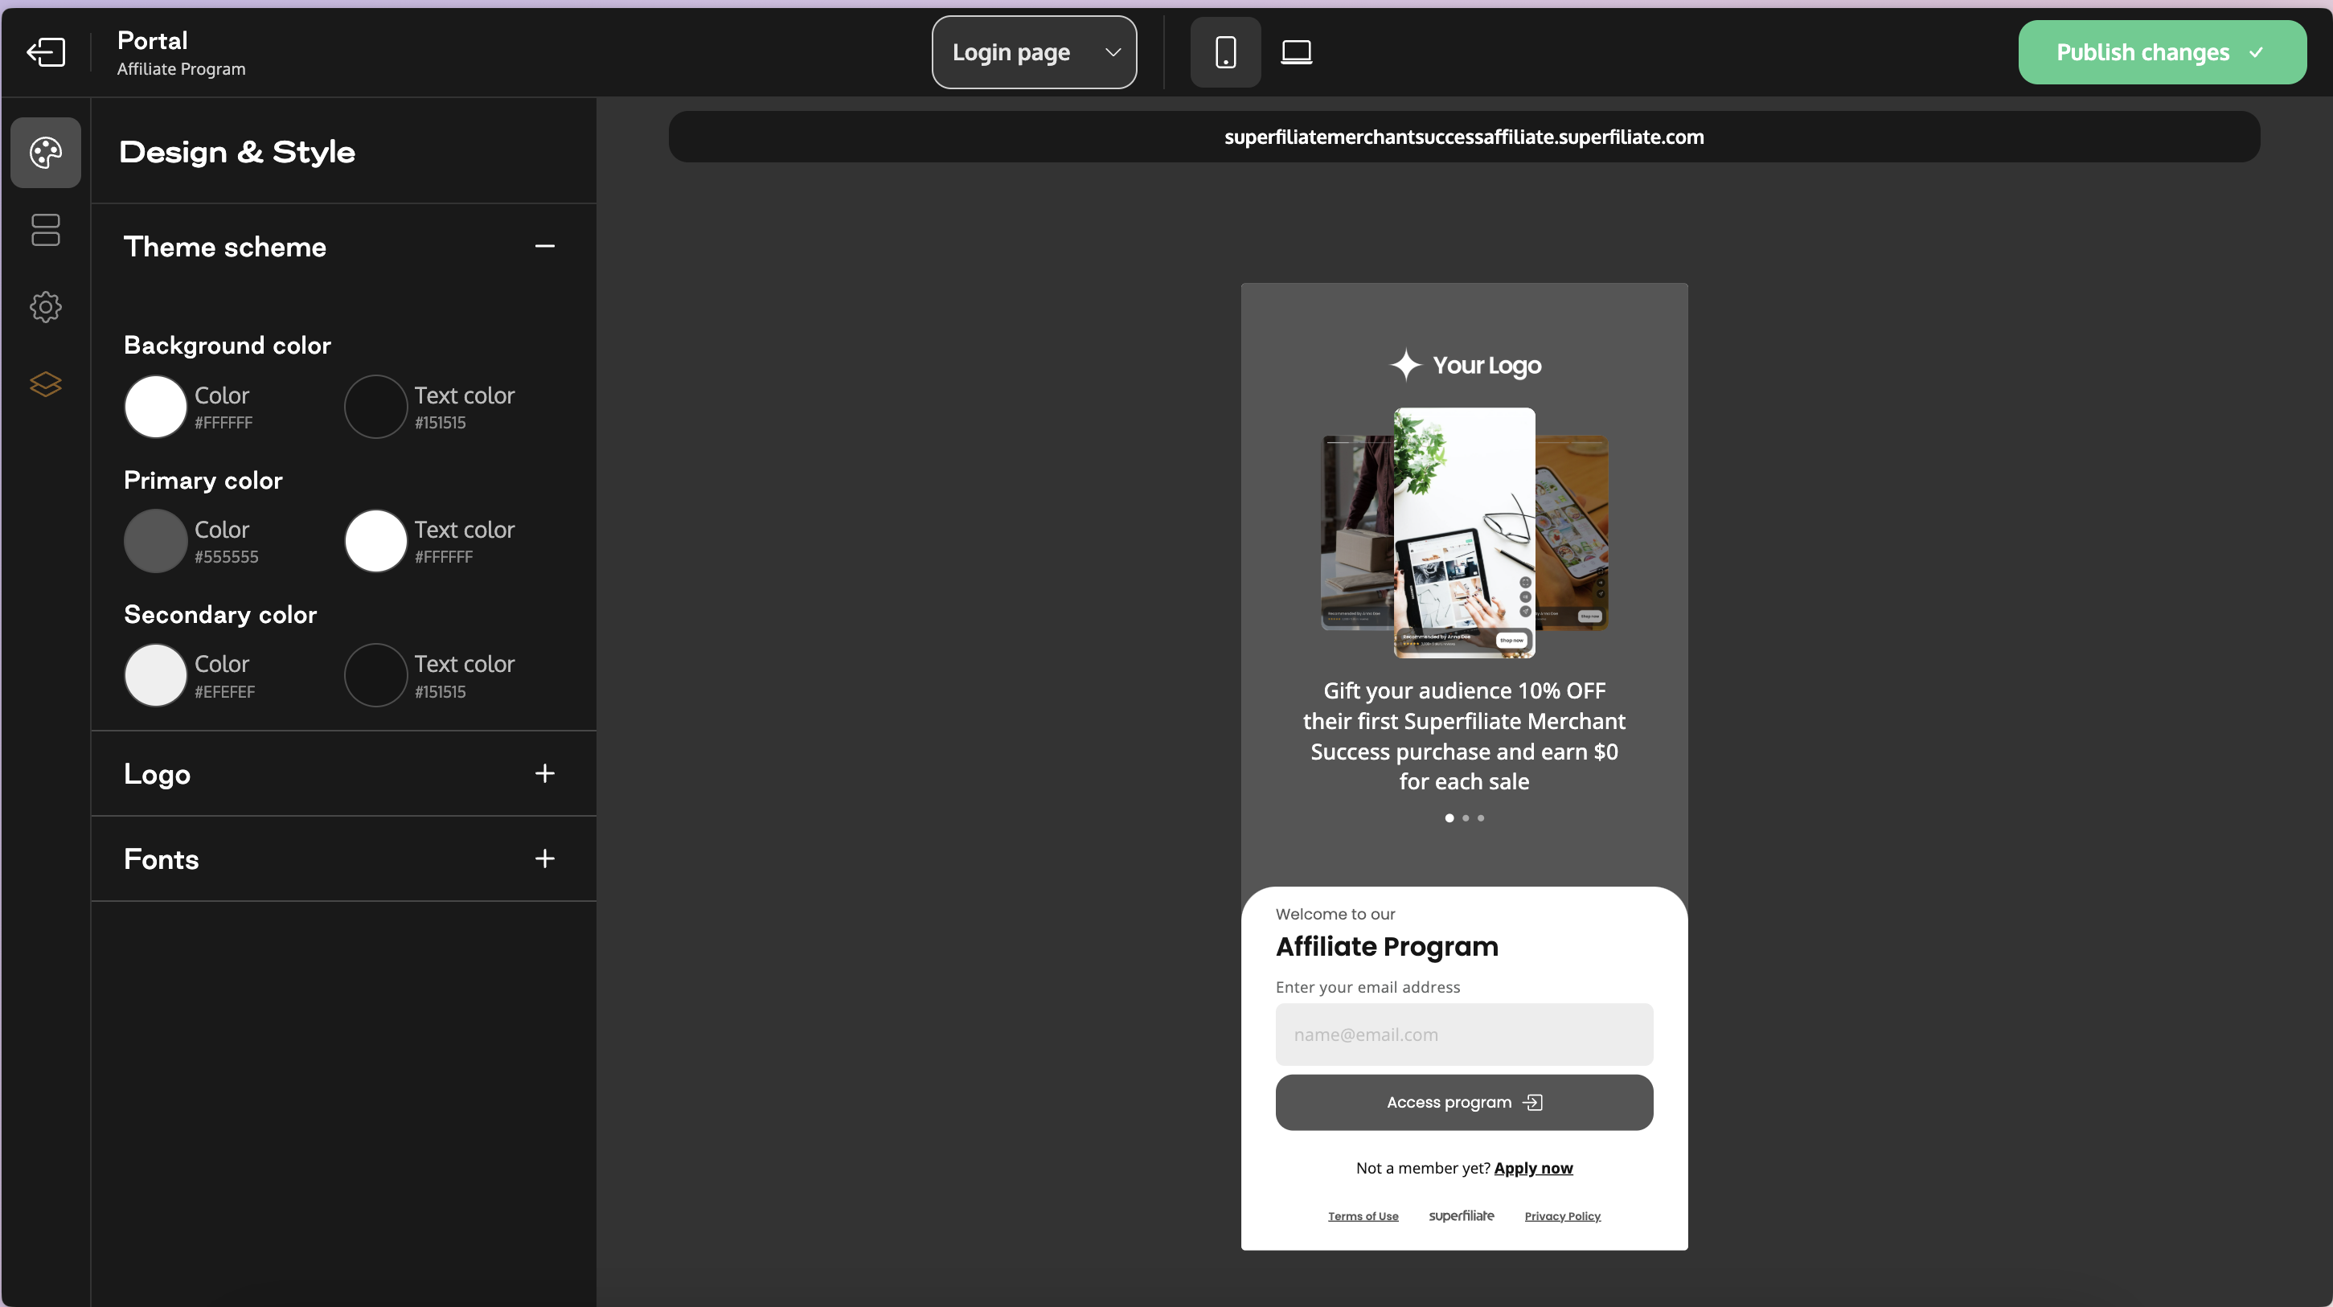
Task: Select the first carousel dot
Action: 1449,818
